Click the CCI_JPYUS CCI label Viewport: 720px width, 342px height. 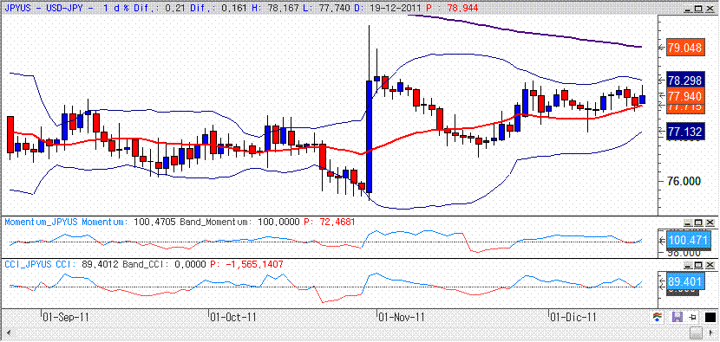point(42,264)
